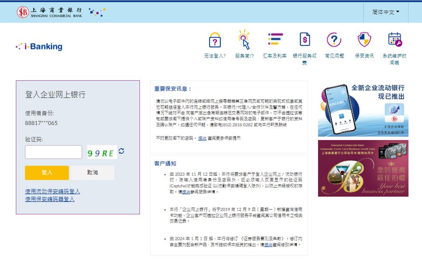The width and height of the screenshot is (422, 265).
Task: Click 按此 link in 2024 securities terms notice
Action: [x=268, y=245]
